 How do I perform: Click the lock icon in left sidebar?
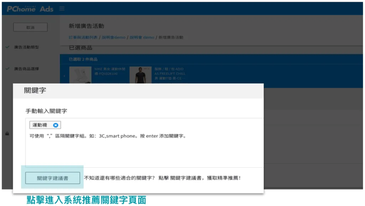(7, 134)
